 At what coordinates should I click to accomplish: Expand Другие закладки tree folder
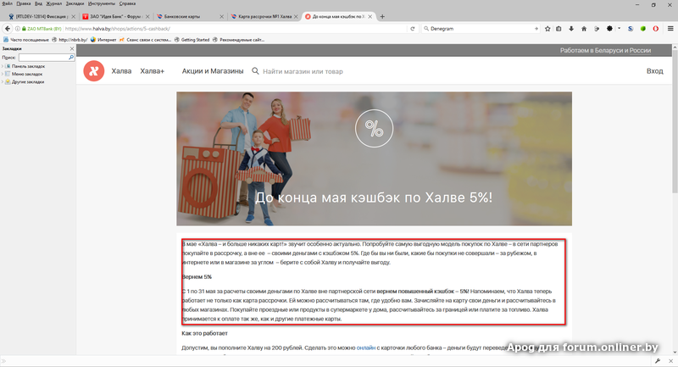[x=3, y=81]
